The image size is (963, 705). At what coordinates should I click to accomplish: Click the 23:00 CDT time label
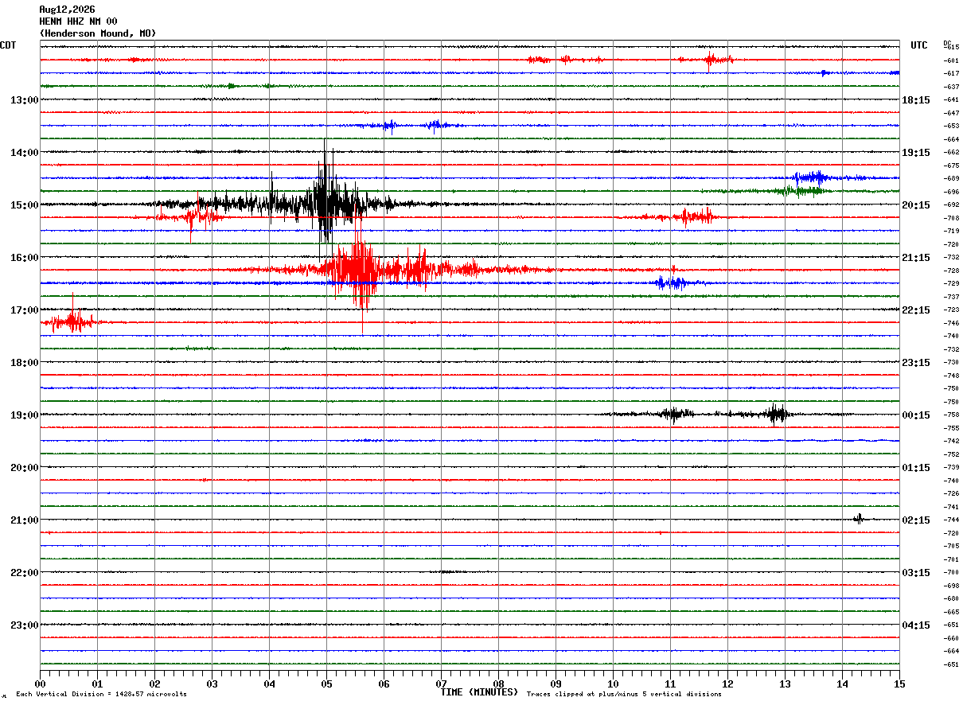click(x=24, y=625)
